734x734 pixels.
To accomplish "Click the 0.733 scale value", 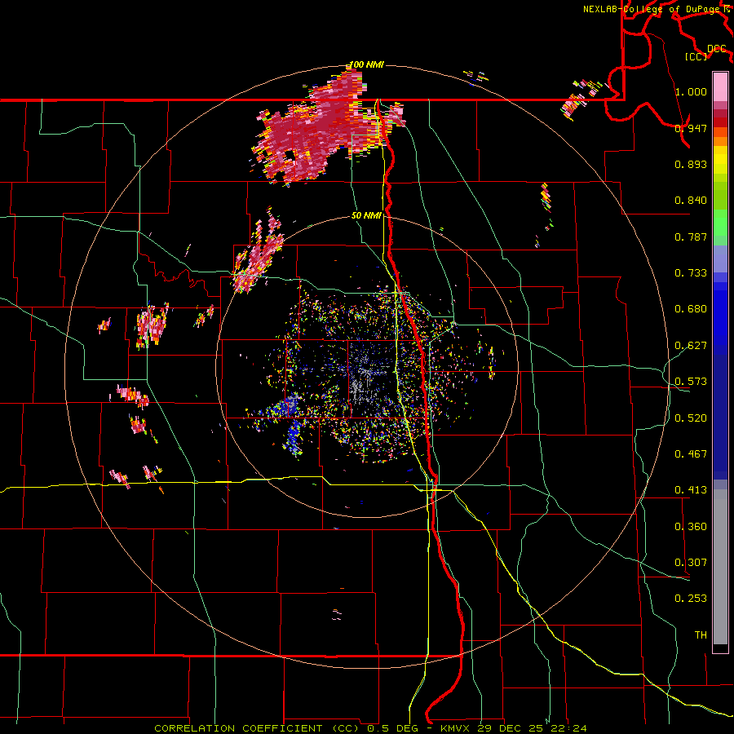I will pos(691,273).
